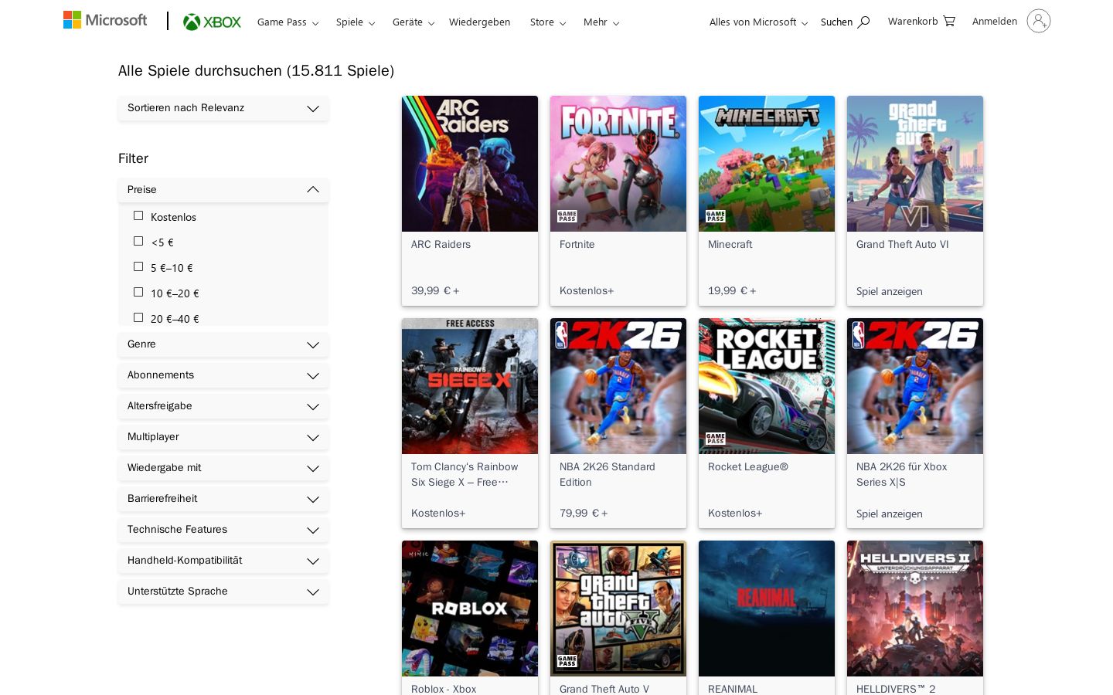Open the ARC Raiders title link

coord(441,245)
